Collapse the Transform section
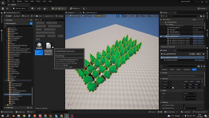The width and height of the screenshot is (209, 118). pos(161,79)
